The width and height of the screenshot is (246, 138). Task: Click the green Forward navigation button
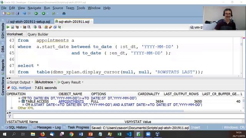[x=43, y=14]
